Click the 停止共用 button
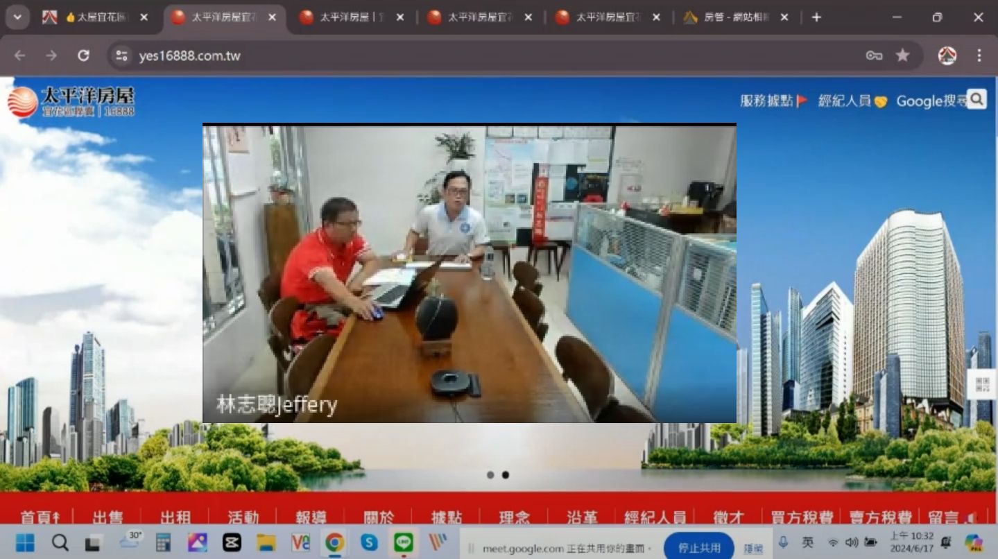The width and height of the screenshot is (998, 559). (x=698, y=547)
